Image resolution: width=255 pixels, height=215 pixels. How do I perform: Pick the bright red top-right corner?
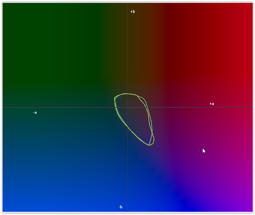[248, 7]
